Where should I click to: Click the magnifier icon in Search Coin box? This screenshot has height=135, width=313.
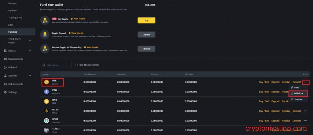pos(44,65)
